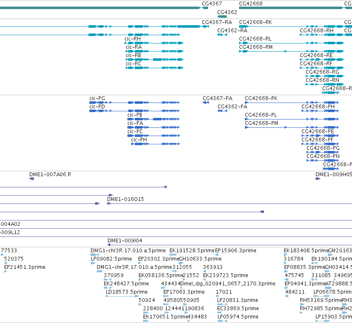Image resolution: width=352 pixels, height=323 pixels.
Task: Select the CG42668-PL protein label
Action: 261,115
